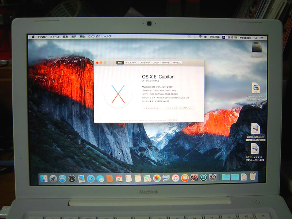Open iBooks orange book icon

click(x=185, y=178)
